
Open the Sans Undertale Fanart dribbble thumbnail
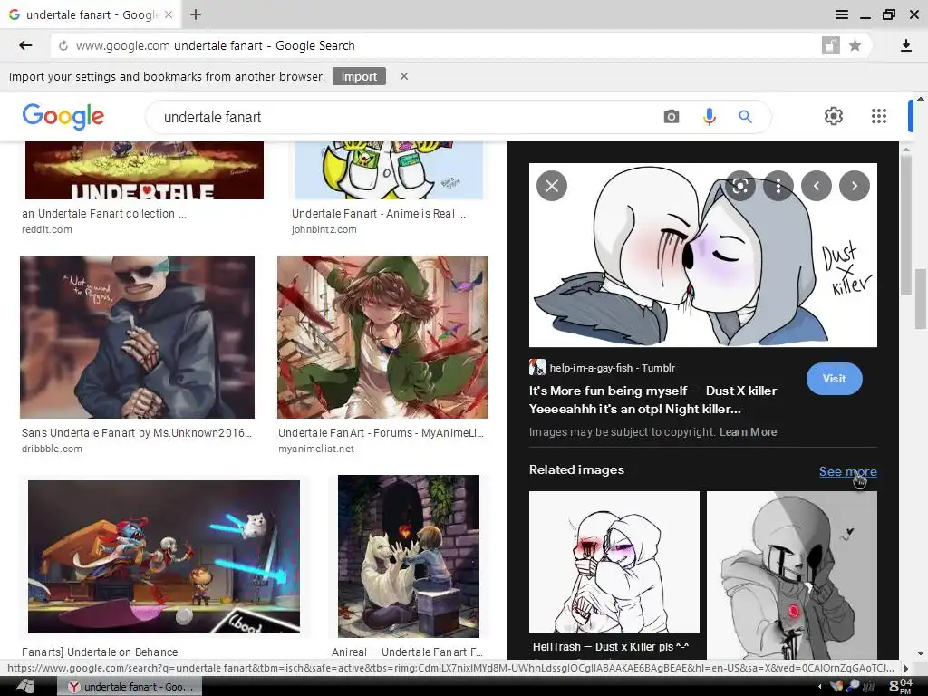tap(138, 337)
